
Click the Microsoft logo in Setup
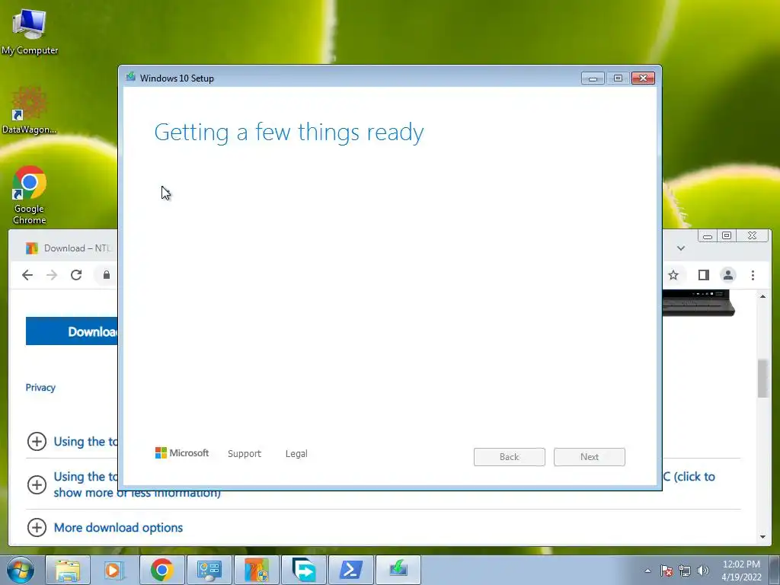tap(181, 453)
